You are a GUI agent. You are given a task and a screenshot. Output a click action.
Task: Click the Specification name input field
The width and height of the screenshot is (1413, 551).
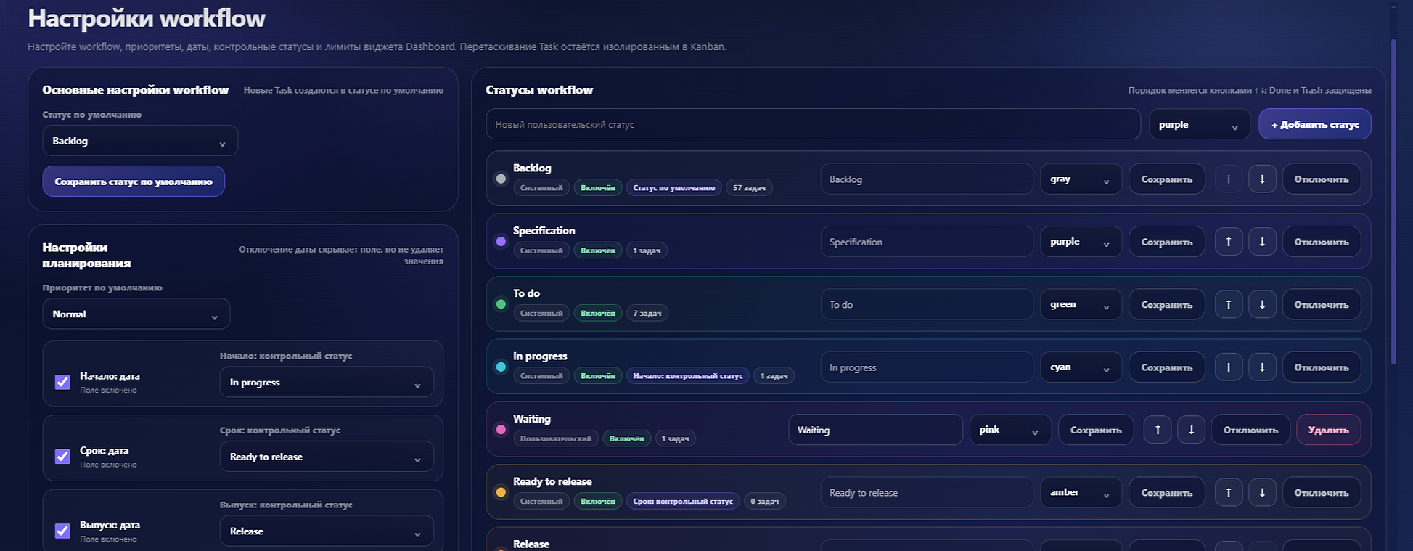point(927,242)
